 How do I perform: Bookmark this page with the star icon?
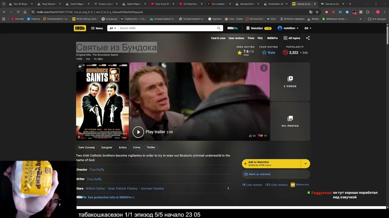317,12
